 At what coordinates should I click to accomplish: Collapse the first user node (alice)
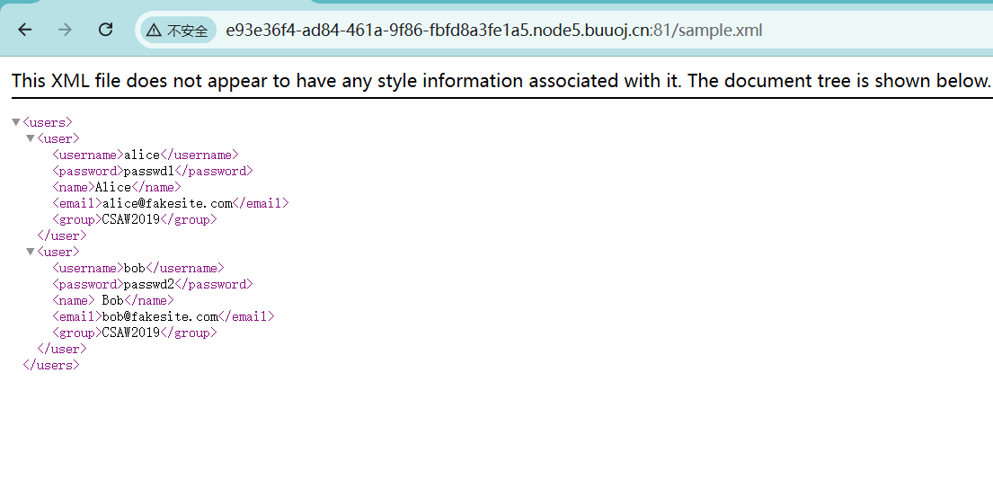pos(30,138)
